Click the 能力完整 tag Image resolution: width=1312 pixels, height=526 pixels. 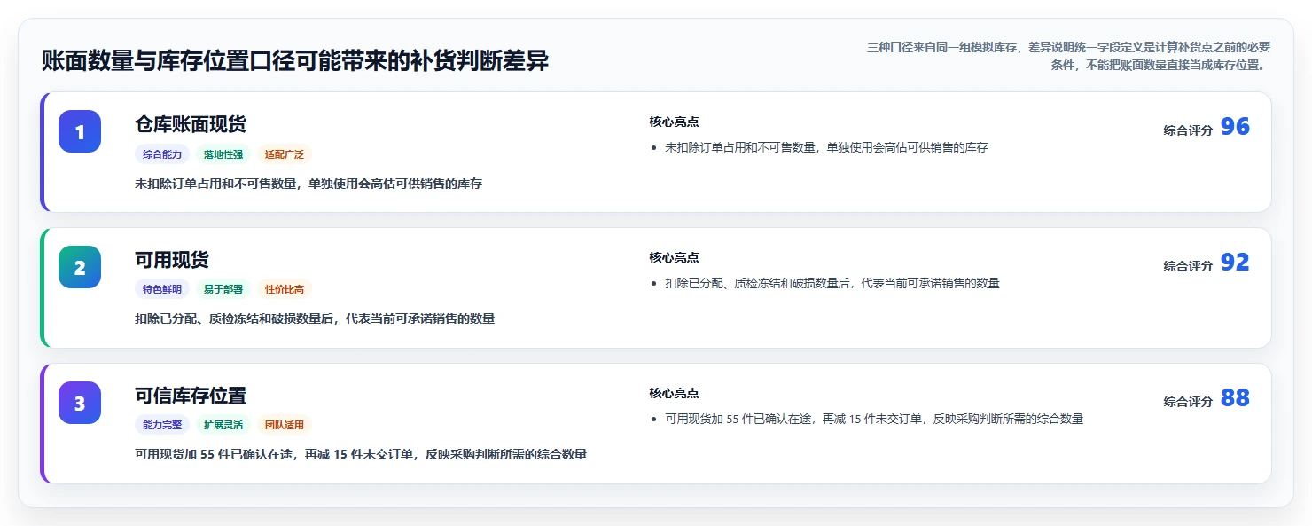tap(162, 425)
